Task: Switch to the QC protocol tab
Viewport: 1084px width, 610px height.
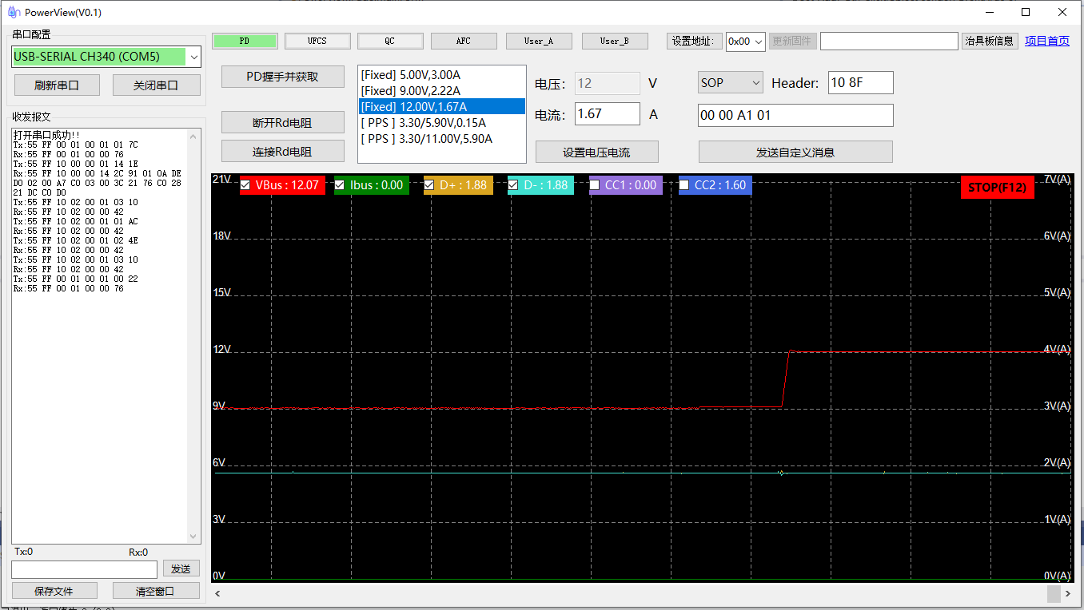Action: (389, 41)
